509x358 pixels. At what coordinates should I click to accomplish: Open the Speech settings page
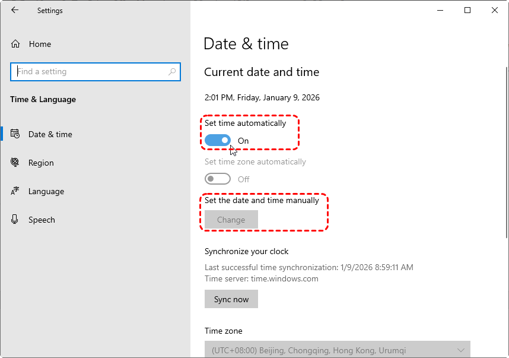[x=42, y=220]
